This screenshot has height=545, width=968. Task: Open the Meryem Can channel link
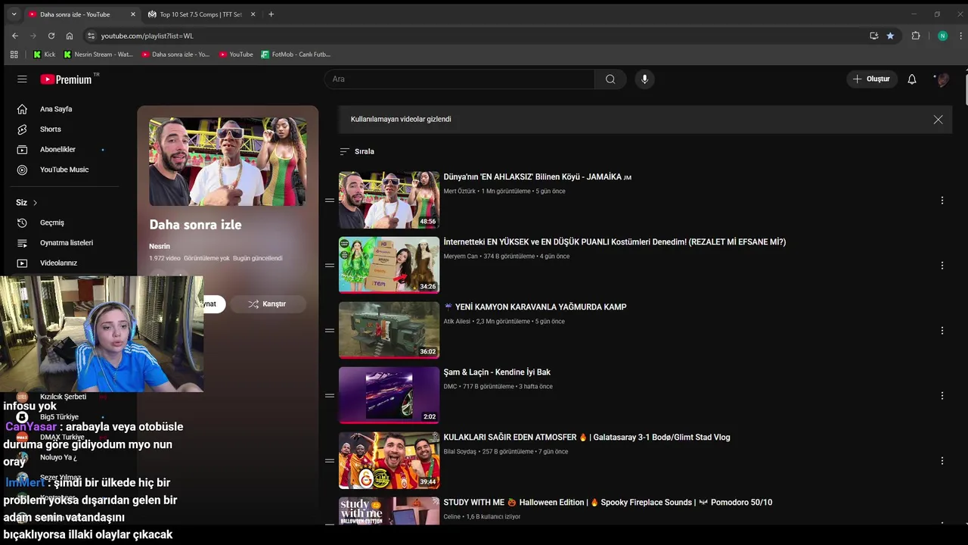[x=461, y=257]
